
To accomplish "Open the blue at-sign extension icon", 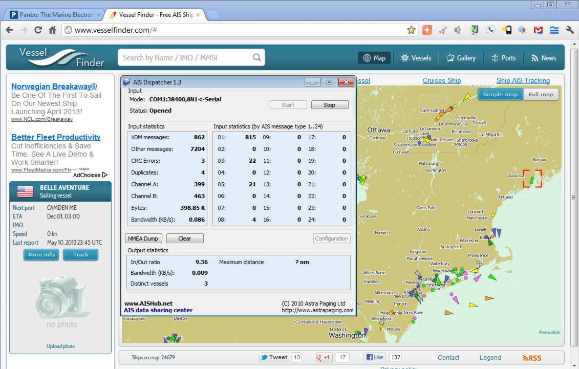I will click(522, 30).
